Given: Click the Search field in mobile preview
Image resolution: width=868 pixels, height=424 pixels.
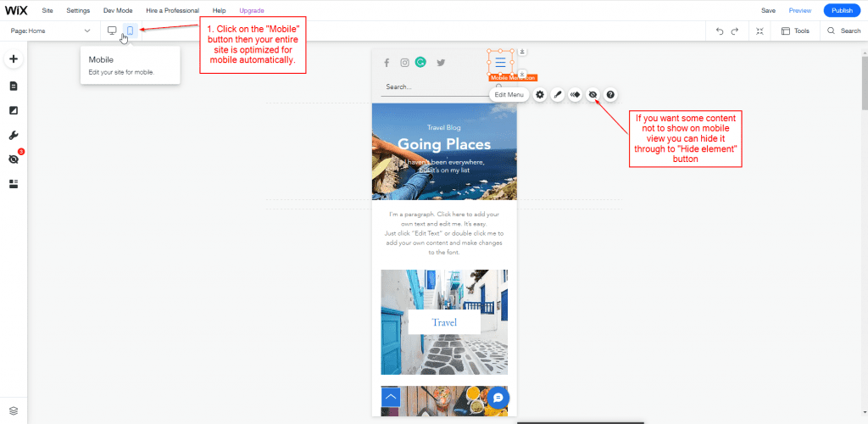Looking at the screenshot, I should pyautogui.click(x=432, y=86).
